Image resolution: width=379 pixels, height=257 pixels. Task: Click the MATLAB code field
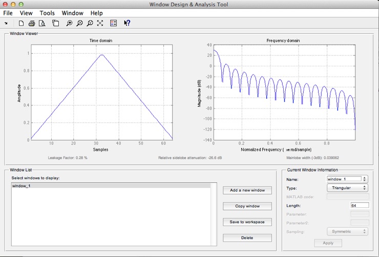click(x=348, y=197)
